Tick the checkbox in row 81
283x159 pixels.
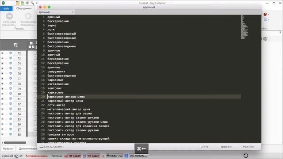(35, 99)
